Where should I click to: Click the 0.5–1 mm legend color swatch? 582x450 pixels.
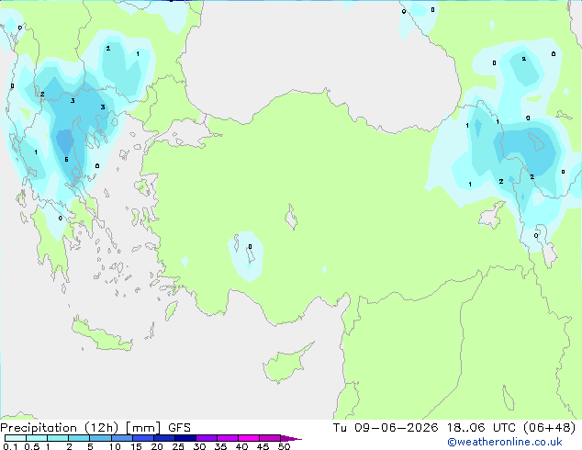coord(37,438)
